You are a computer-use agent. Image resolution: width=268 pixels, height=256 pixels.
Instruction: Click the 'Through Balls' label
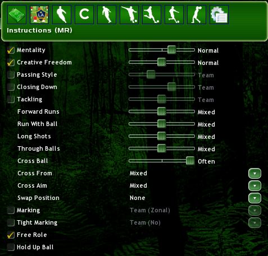[x=39, y=149]
